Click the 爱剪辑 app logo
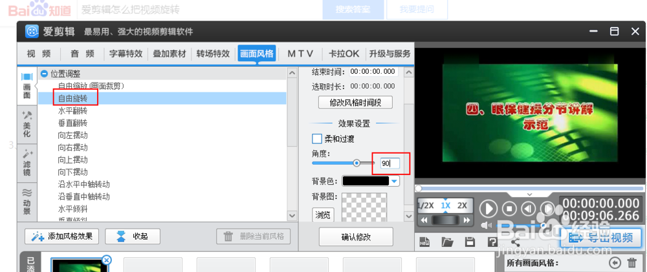 [32, 31]
